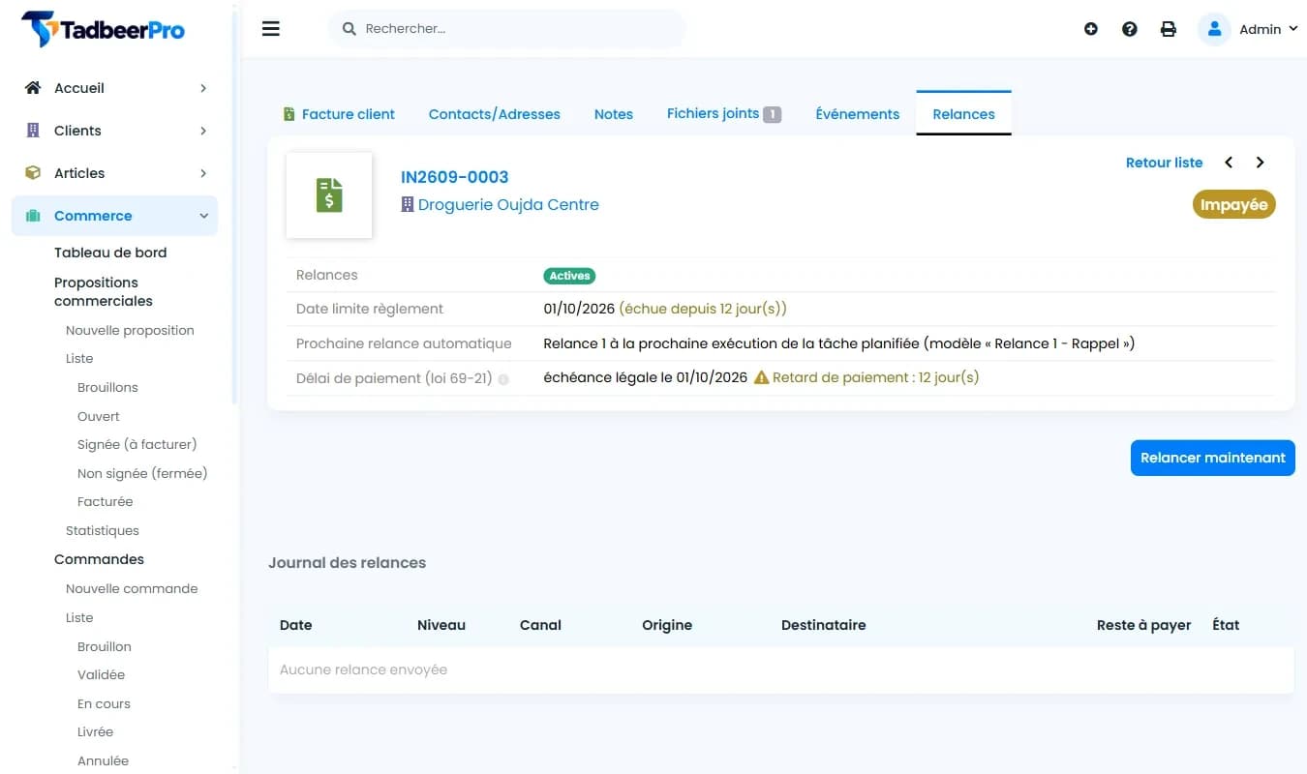Open Signée (à facturer) proposals list
Image resolution: width=1307 pixels, height=774 pixels.
pyautogui.click(x=137, y=444)
